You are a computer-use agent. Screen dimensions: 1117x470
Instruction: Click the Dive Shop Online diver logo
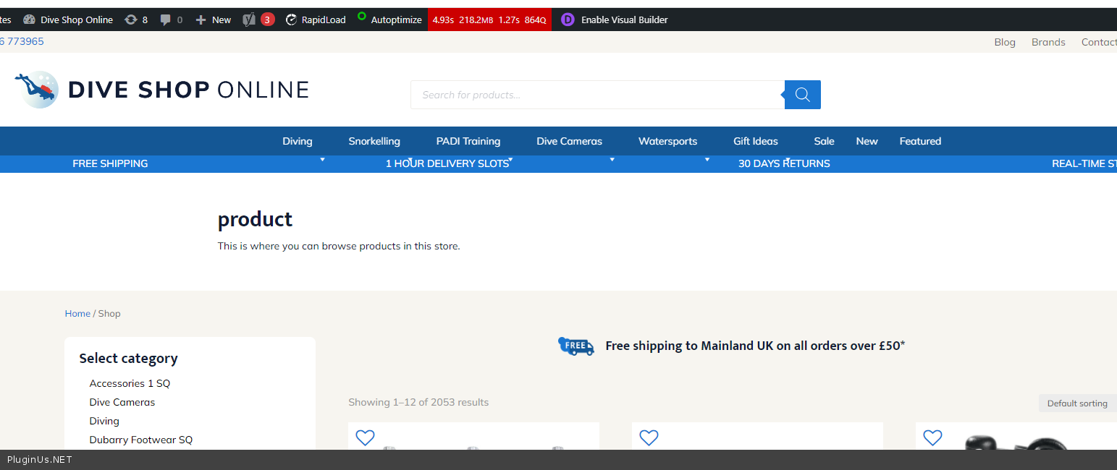36,90
